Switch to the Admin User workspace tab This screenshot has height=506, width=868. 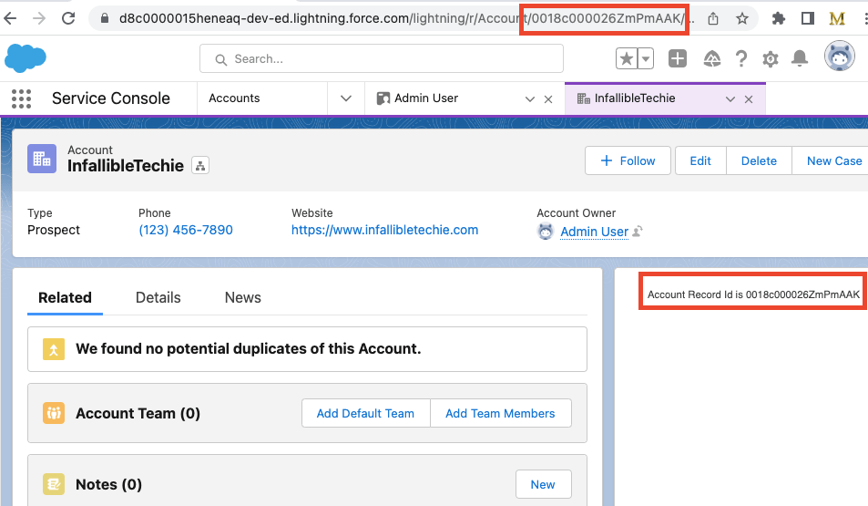pos(425,98)
